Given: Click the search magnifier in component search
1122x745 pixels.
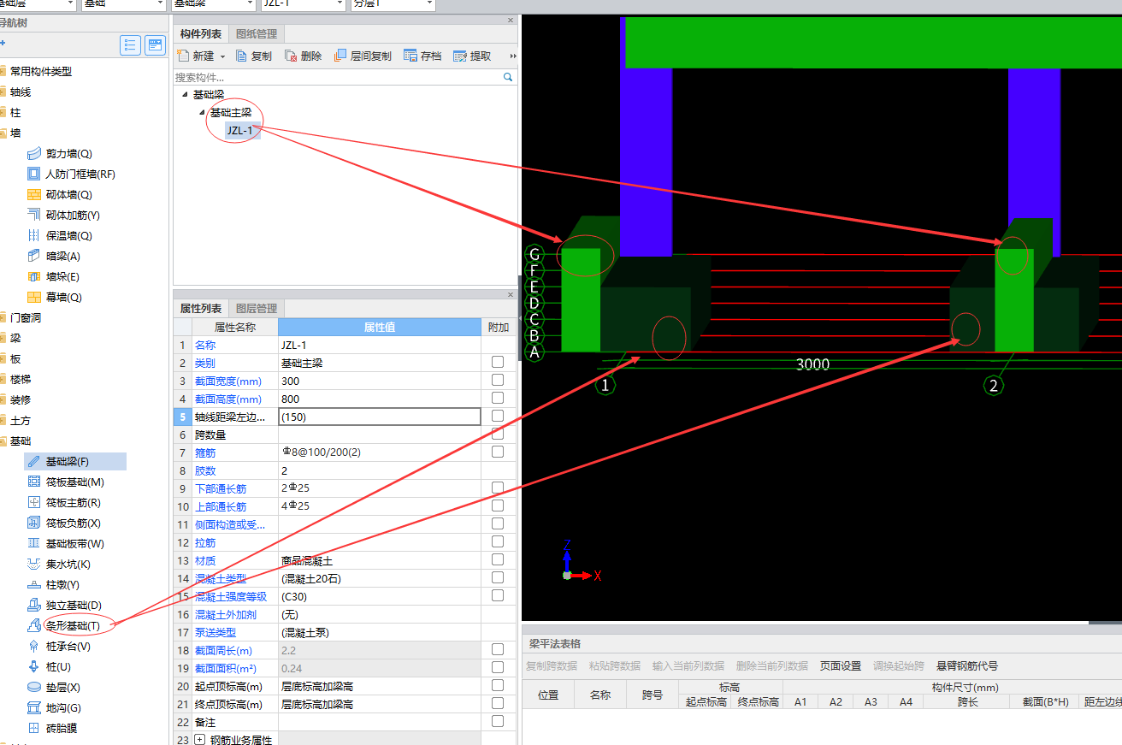Looking at the screenshot, I should coord(508,77).
